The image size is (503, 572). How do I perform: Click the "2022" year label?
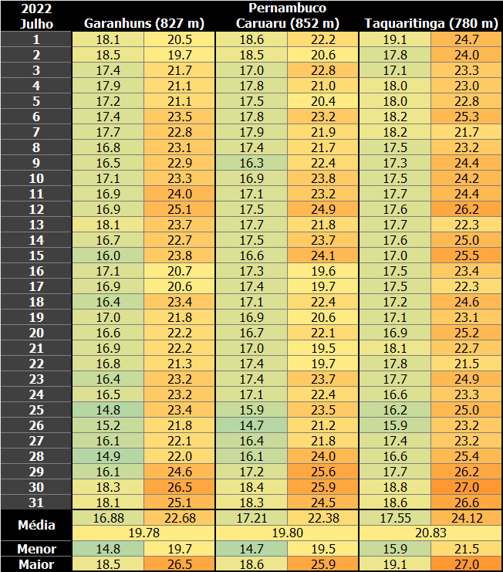(36, 8)
